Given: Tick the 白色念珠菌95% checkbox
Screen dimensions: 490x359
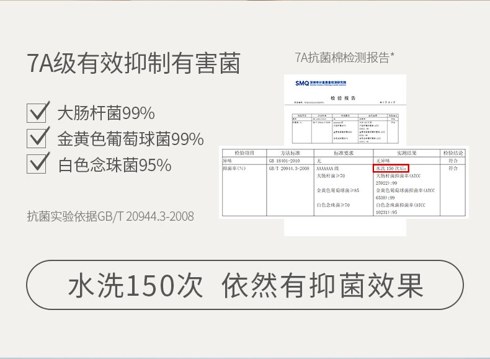Looking at the screenshot, I should (x=38, y=164).
